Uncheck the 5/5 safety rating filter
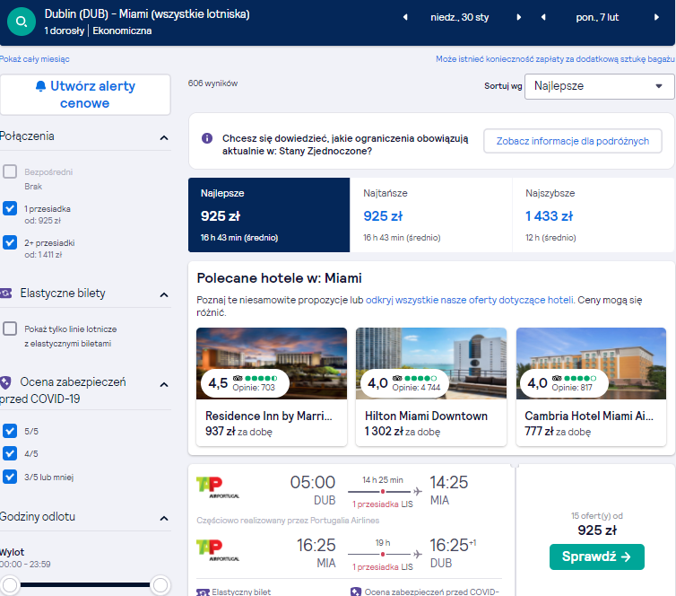676x596 pixels. (10, 431)
